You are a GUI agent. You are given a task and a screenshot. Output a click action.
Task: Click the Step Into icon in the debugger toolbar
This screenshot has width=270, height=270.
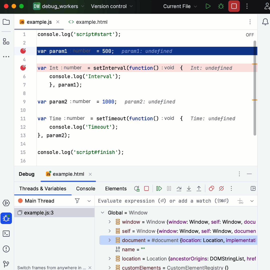pos(189,188)
